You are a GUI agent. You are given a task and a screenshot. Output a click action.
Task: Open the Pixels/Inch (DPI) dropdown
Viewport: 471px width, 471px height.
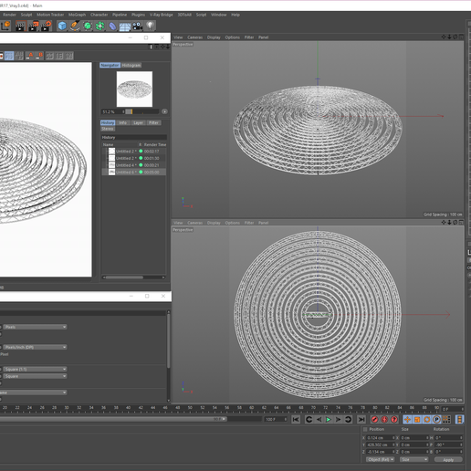[x=35, y=347]
